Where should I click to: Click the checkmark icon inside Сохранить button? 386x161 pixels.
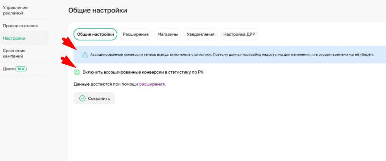[x=82, y=99]
